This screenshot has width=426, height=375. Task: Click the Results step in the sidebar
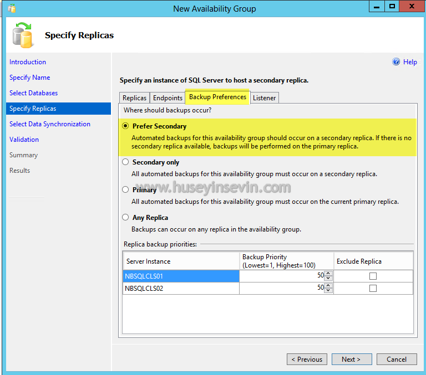coord(20,171)
